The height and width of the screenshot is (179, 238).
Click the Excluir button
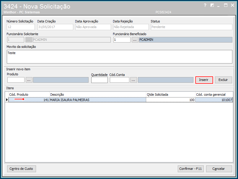click(223, 80)
